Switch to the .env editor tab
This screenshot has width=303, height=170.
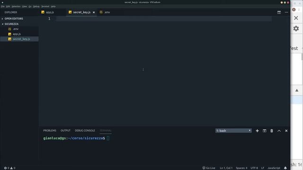107,12
